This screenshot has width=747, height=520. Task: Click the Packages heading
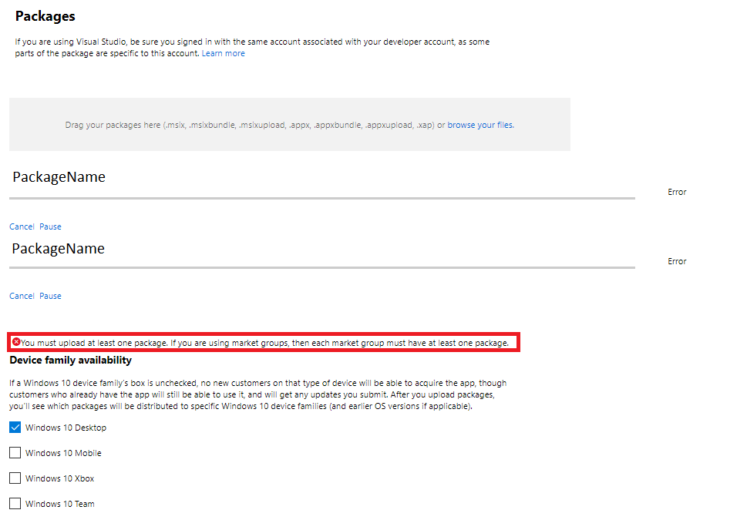45,16
